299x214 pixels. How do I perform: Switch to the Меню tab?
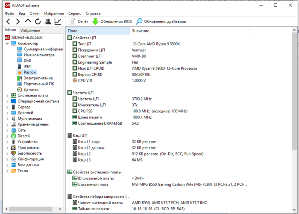coord(11,30)
